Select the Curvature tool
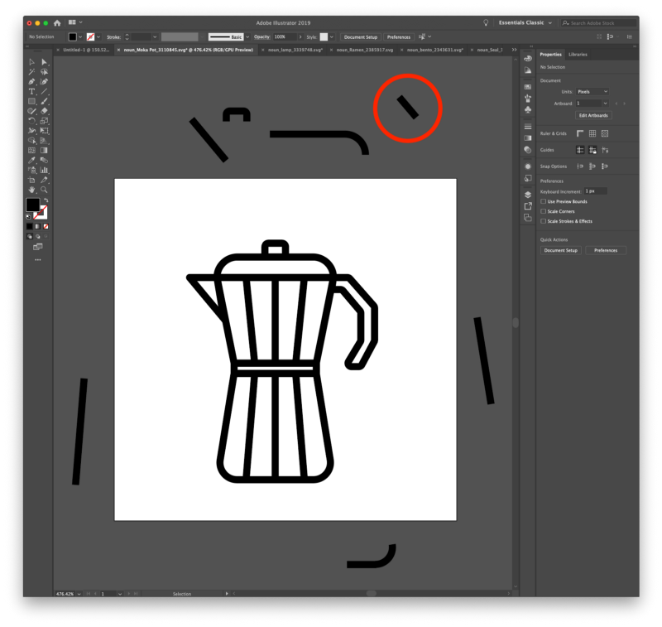Viewport: 662px width, 627px height. [x=45, y=81]
